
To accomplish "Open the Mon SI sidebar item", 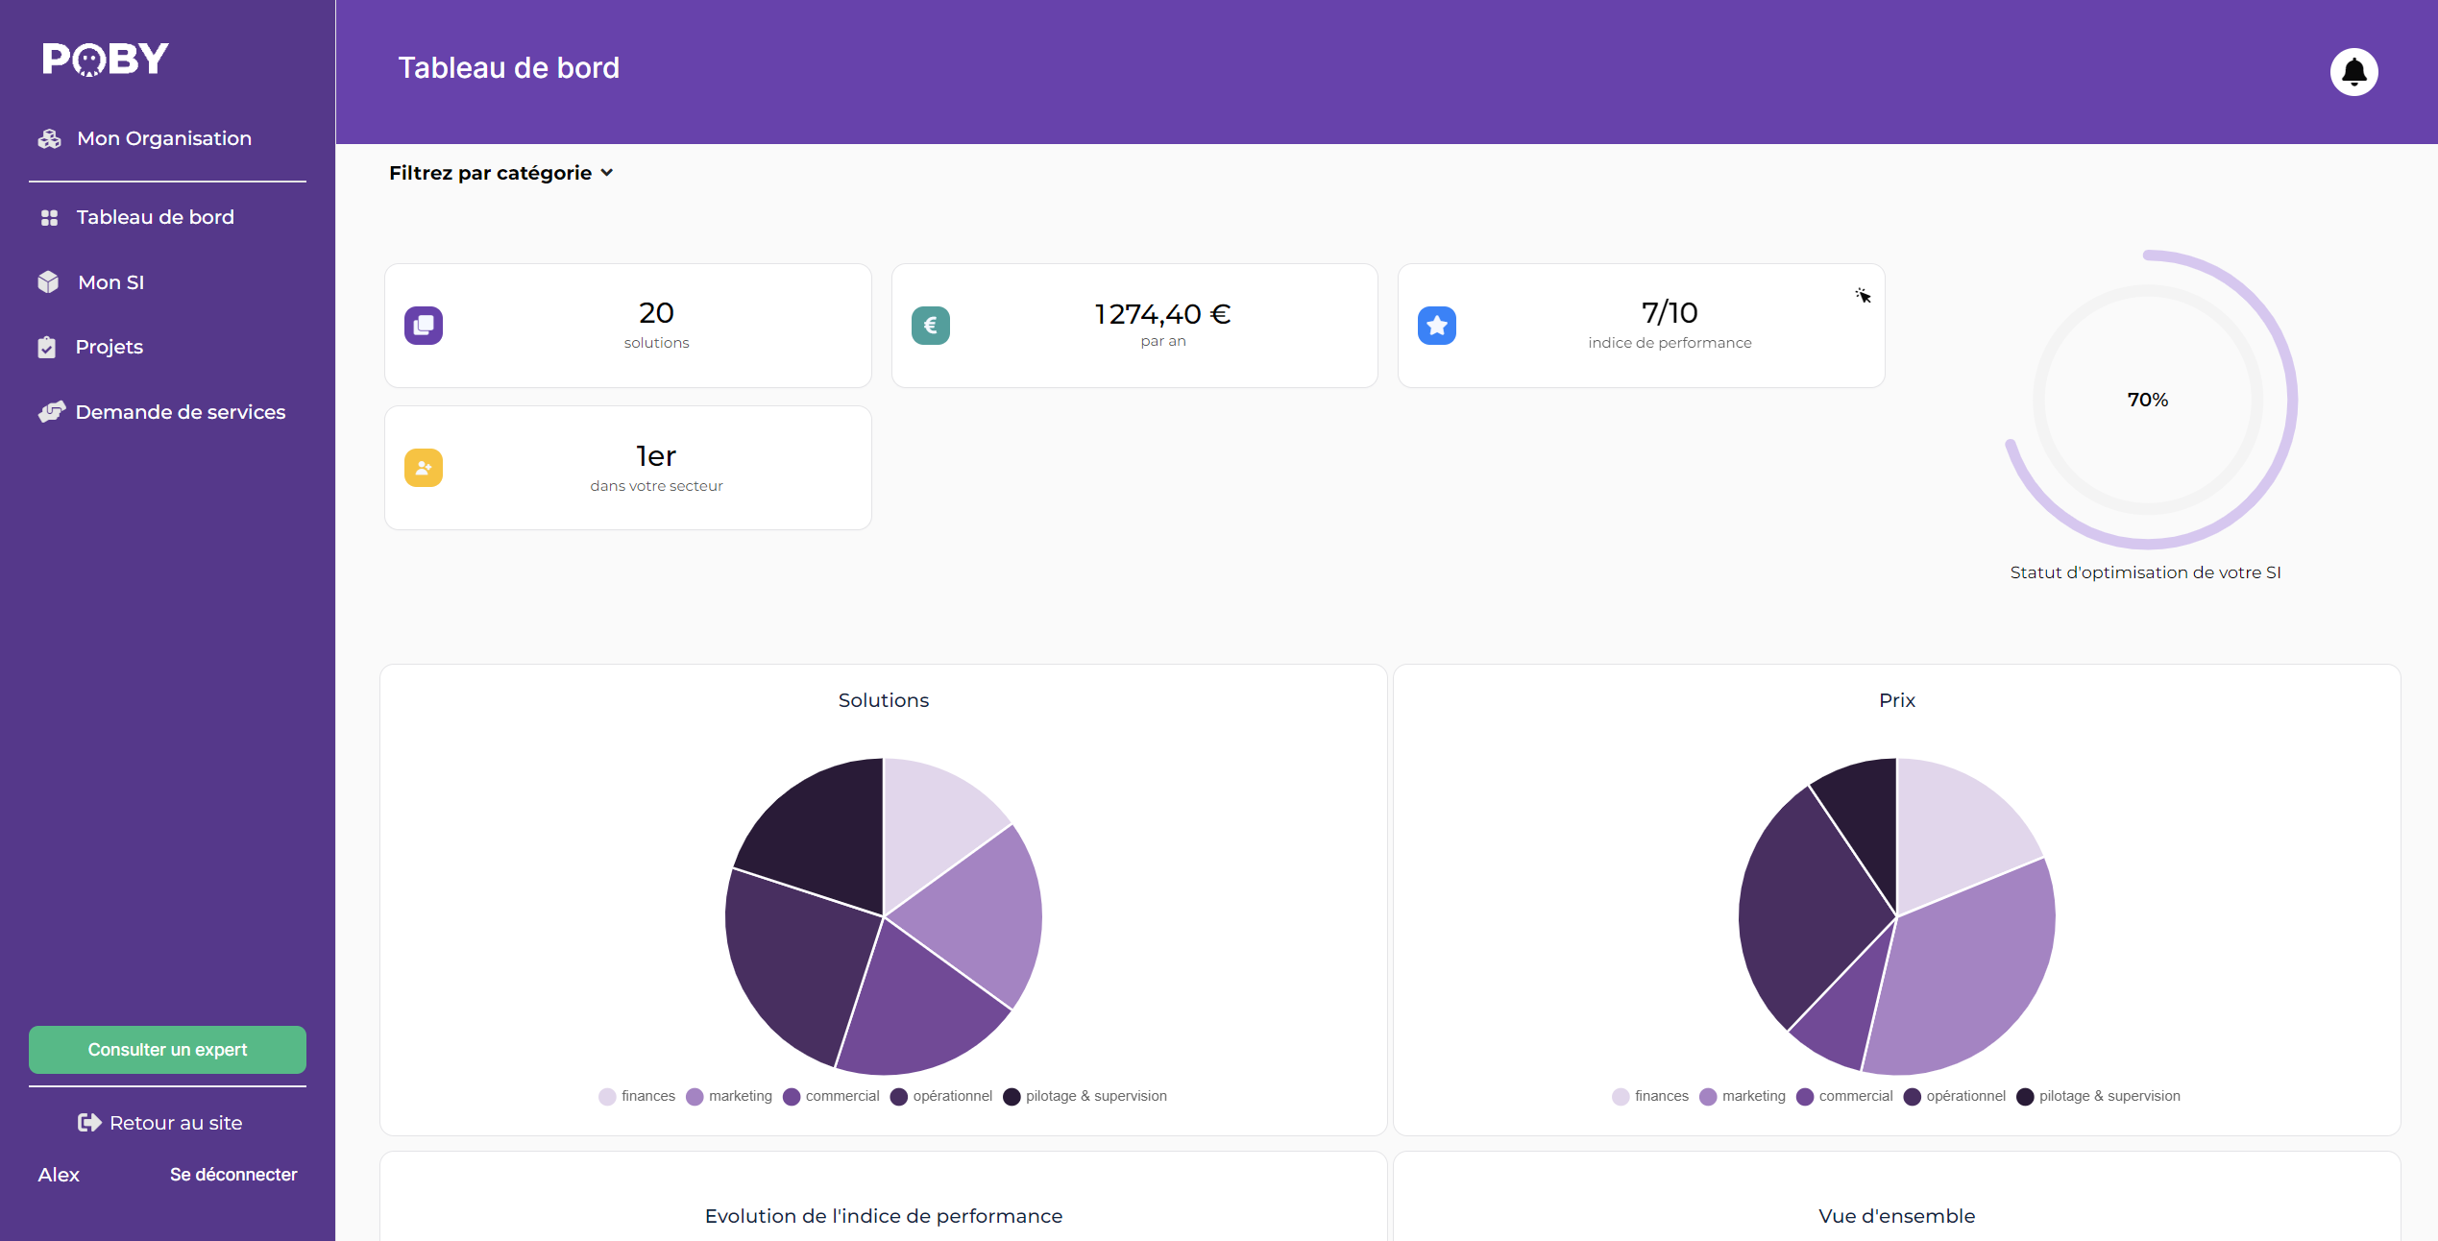I will (110, 282).
